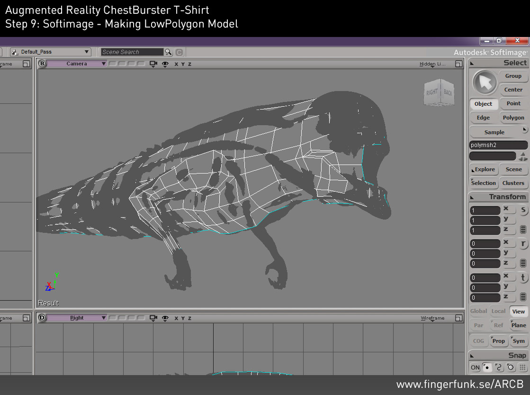Viewport: 530px width, 395px height.
Task: Click the rotation lock icon beside z
Action: pos(523,263)
